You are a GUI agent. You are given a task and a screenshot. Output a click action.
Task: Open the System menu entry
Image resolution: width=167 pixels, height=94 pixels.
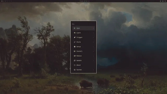[x=83, y=70]
